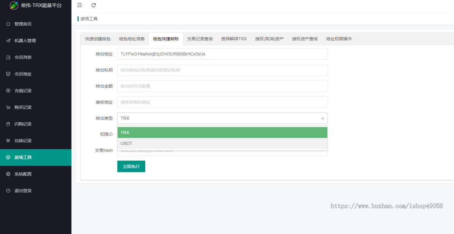This screenshot has height=234, width=454.
Task: Click the power icon for 退出登录
Action: click(8, 191)
